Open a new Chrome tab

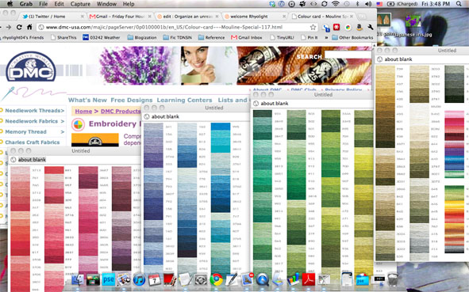coord(362,17)
